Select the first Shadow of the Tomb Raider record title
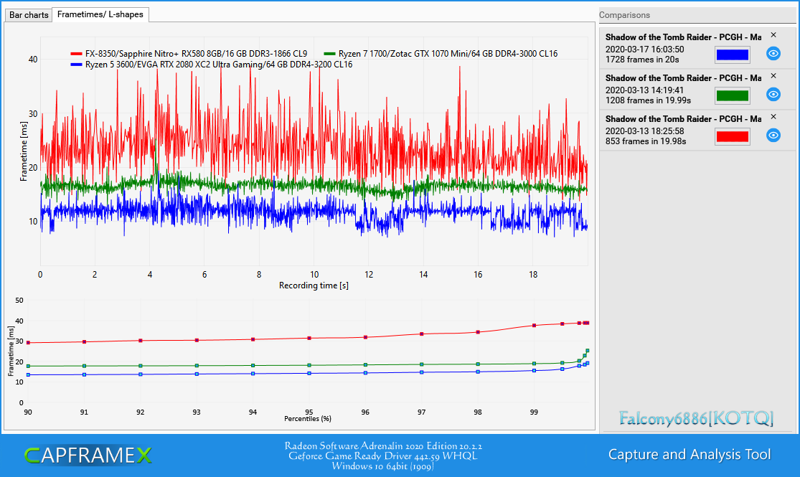800x477 pixels. (683, 37)
